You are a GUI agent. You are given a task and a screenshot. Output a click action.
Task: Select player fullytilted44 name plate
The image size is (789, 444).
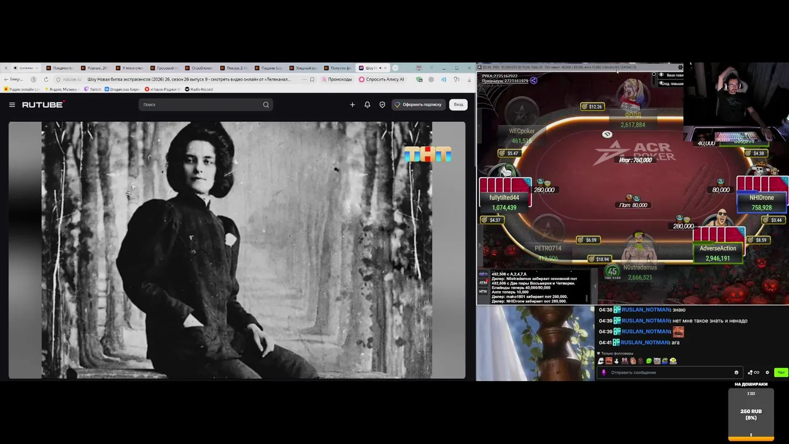pyautogui.click(x=504, y=202)
